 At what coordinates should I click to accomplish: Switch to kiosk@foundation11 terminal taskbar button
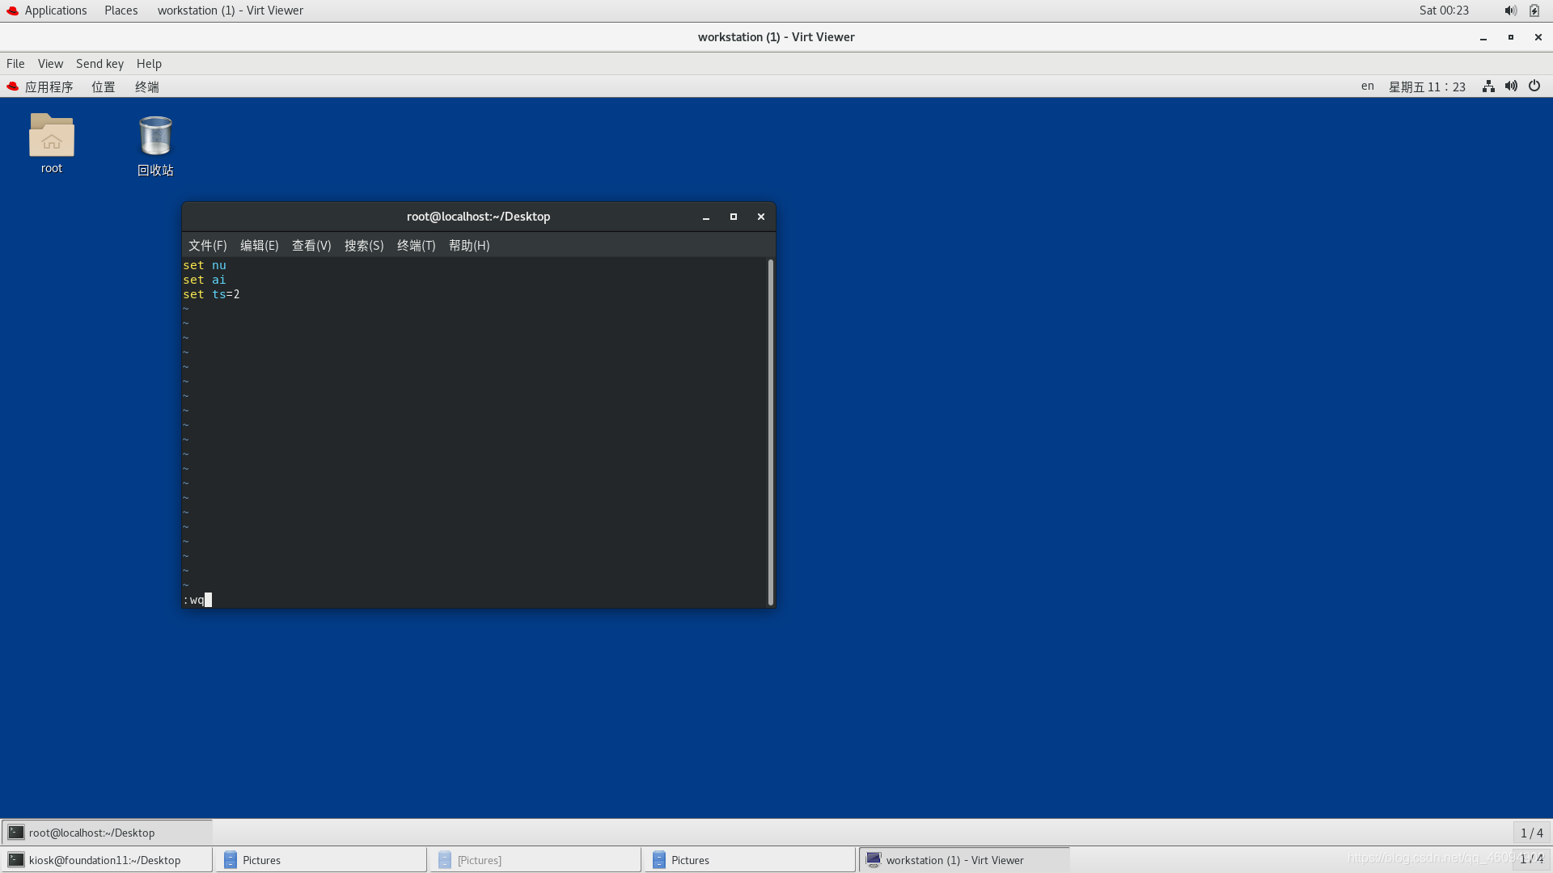pos(105,860)
